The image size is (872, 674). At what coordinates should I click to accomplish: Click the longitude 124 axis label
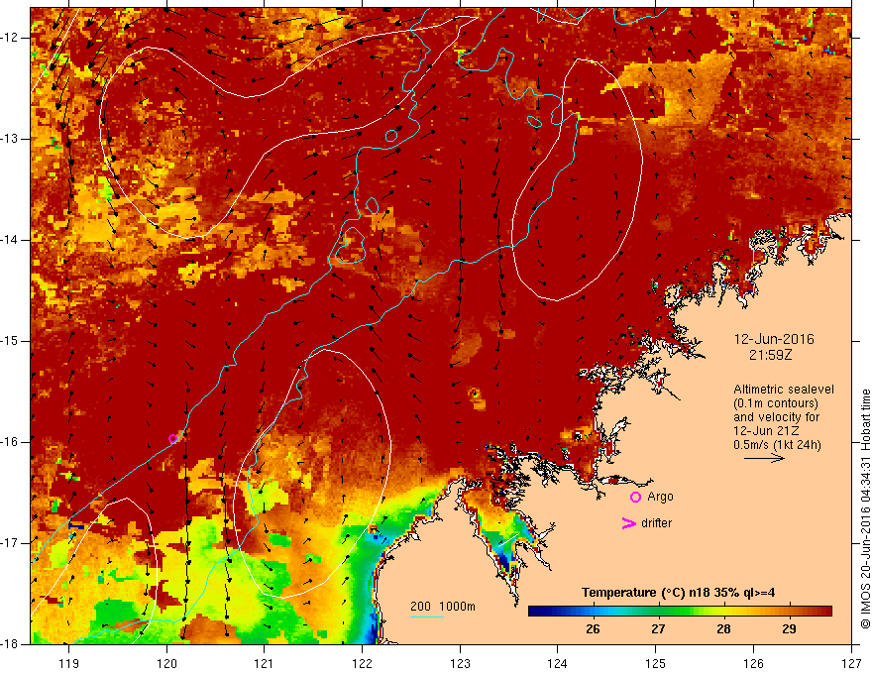pos(557,663)
